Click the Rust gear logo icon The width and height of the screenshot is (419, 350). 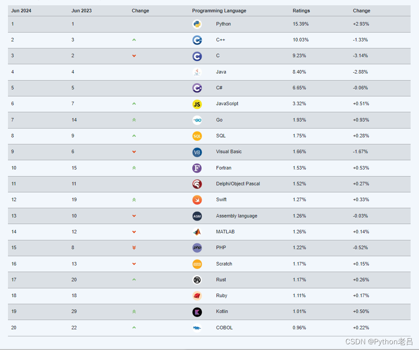click(x=197, y=280)
